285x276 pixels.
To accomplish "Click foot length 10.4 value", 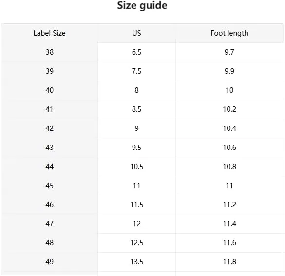I will point(229,128).
